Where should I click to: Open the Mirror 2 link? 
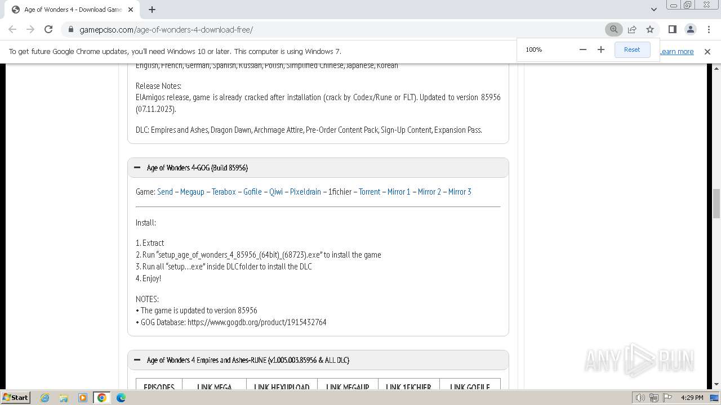pos(429,192)
